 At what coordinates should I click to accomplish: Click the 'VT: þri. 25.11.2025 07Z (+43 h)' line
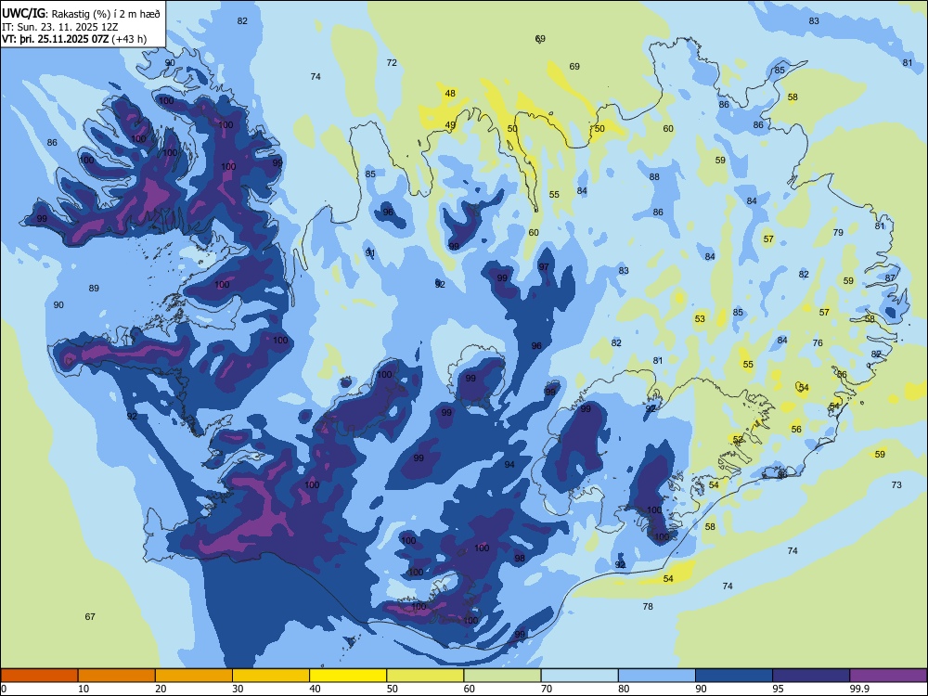(74, 39)
